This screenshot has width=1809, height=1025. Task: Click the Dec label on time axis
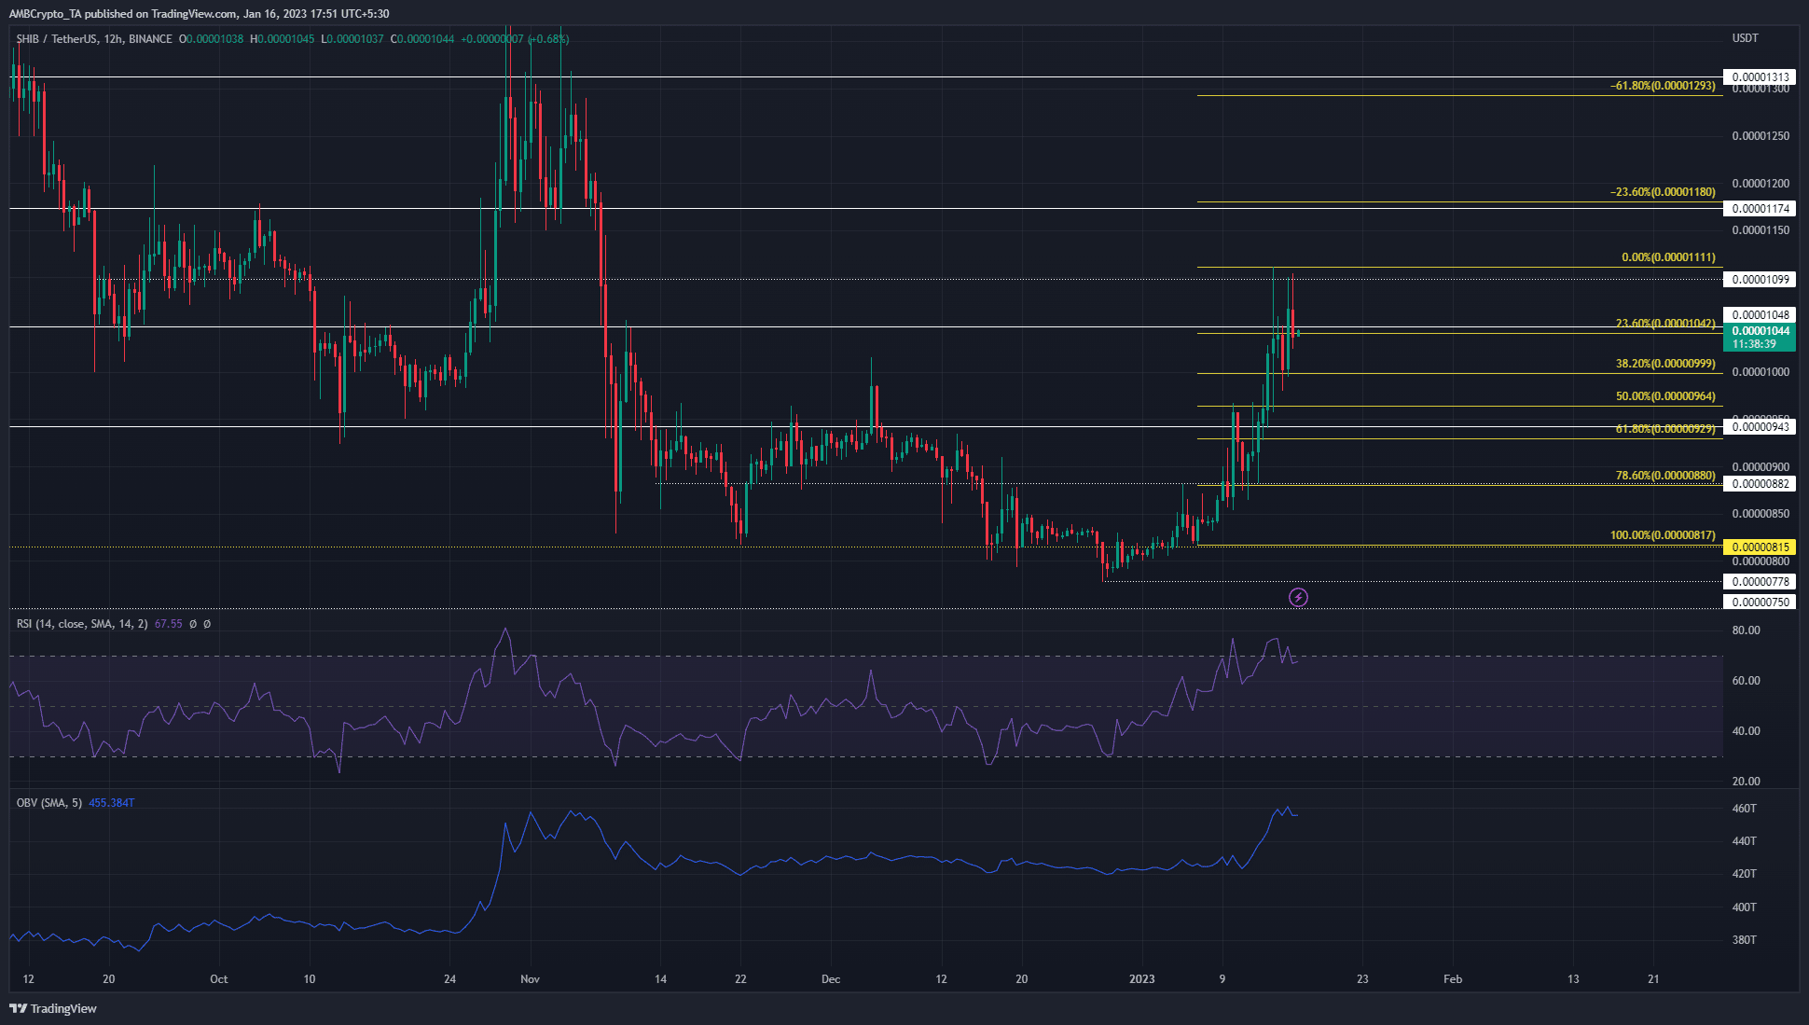(831, 979)
